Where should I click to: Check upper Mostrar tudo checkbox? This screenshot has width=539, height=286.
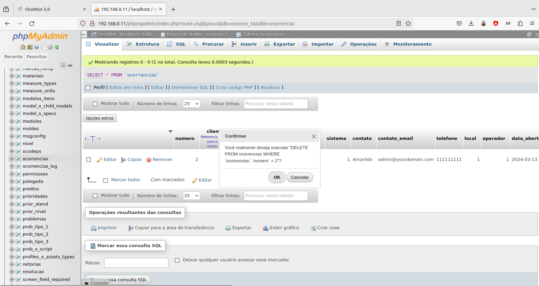click(95, 104)
